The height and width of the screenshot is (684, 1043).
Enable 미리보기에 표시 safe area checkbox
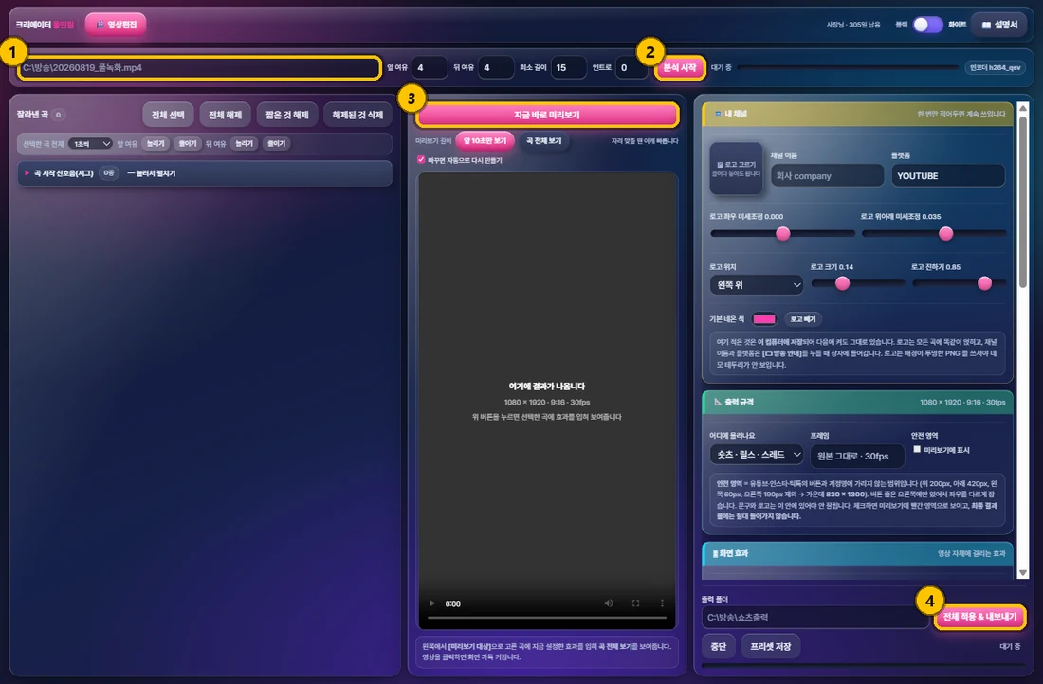917,449
